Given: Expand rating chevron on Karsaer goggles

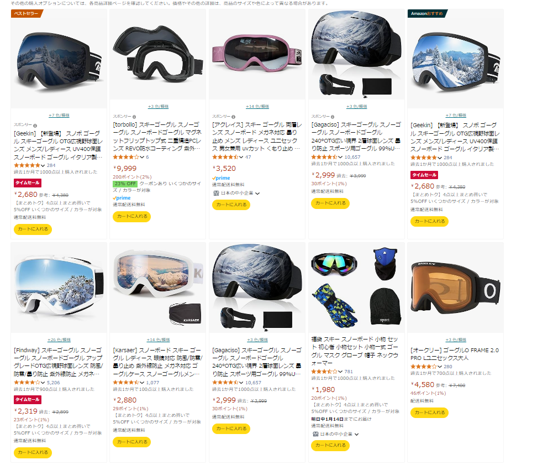Looking at the screenshot, I should [142, 383].
